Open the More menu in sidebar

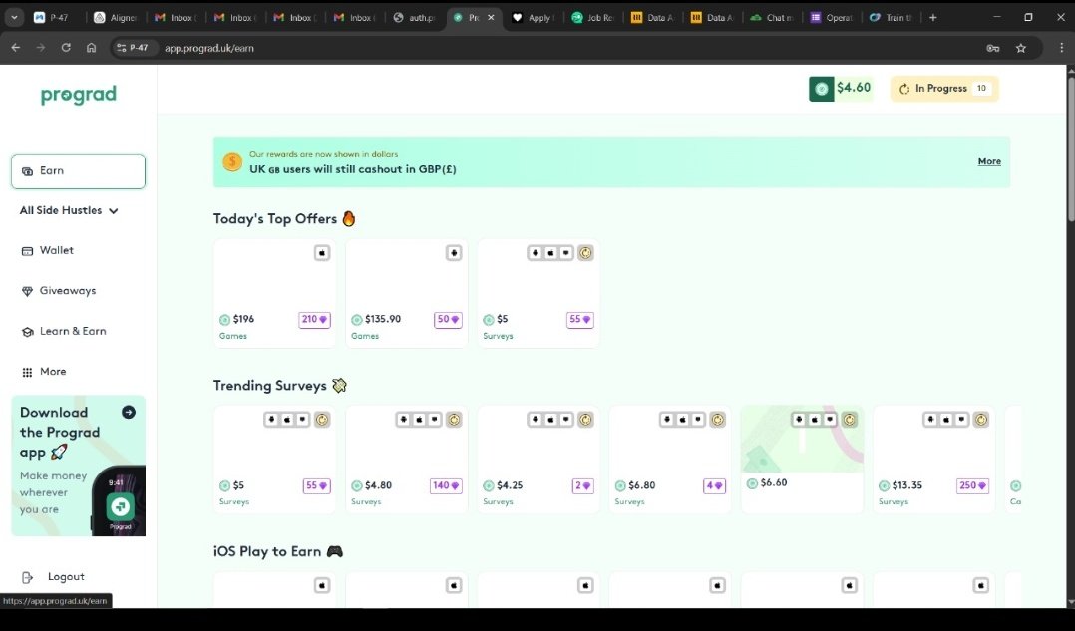coord(44,372)
